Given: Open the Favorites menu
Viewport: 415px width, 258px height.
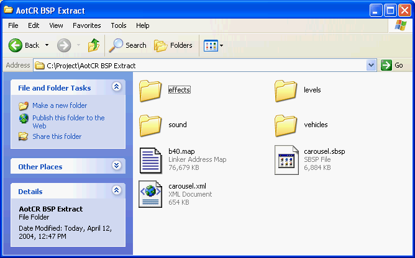Looking at the screenshot, I should click(86, 25).
